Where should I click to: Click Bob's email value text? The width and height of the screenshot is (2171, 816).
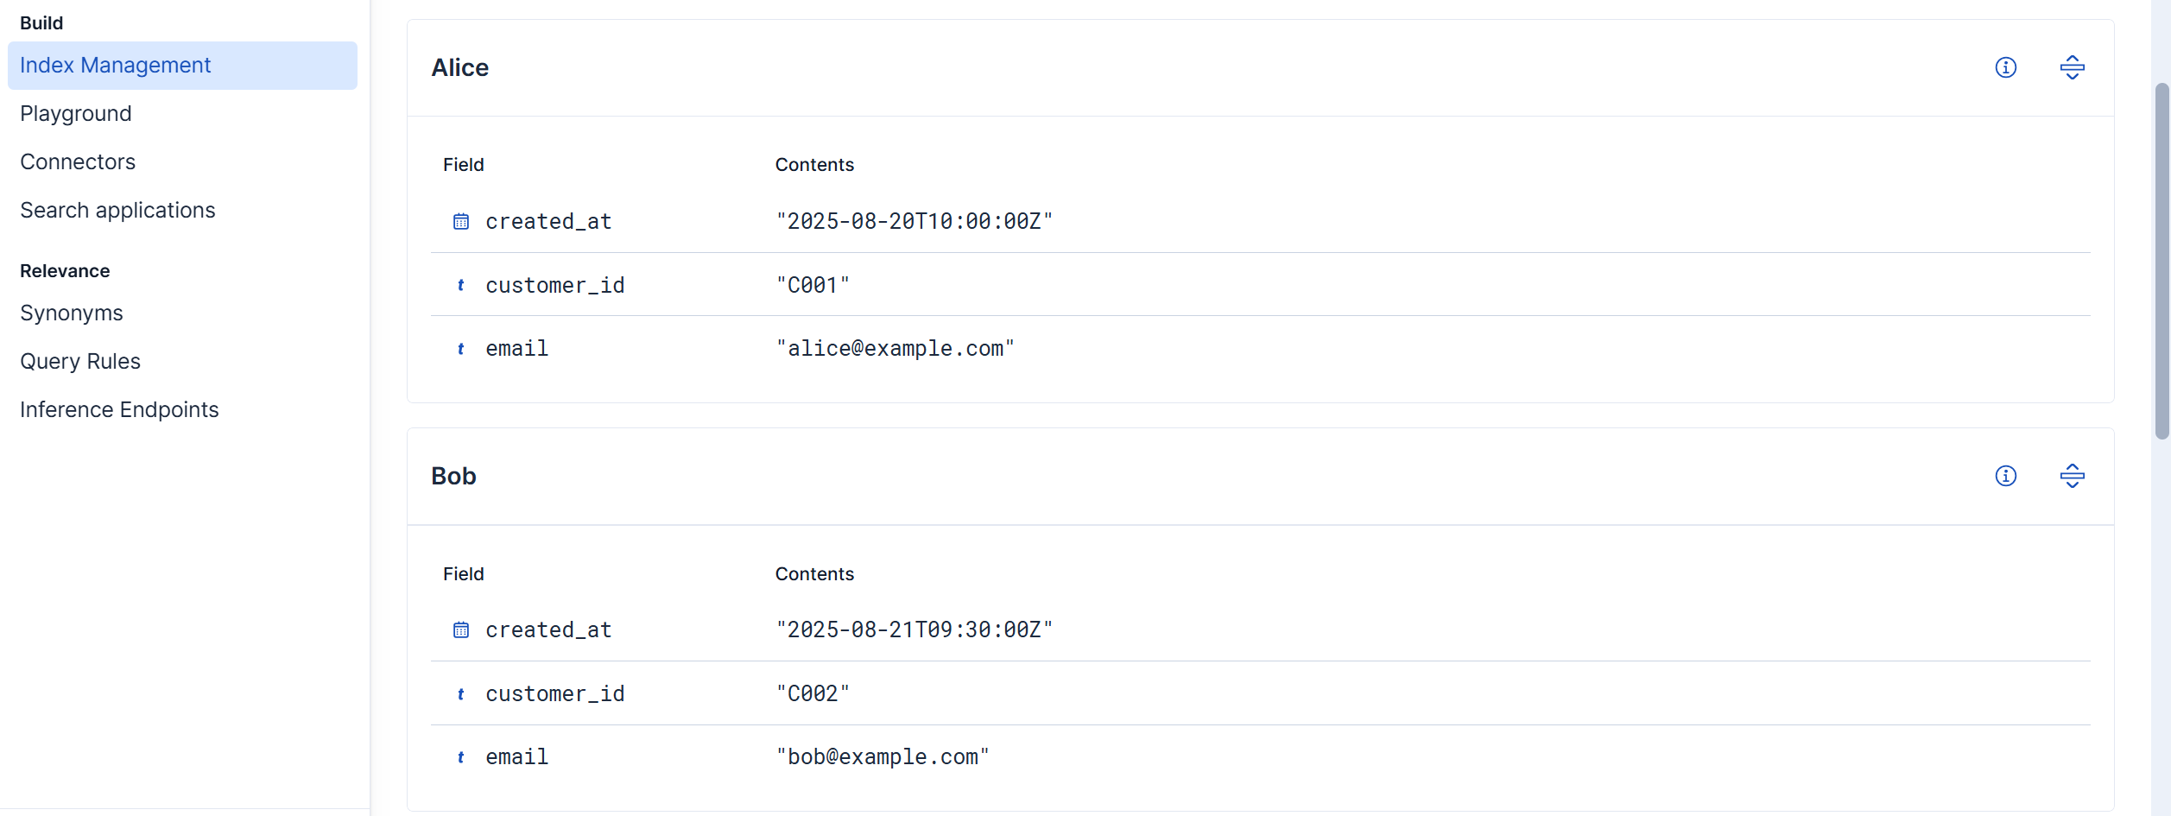pyautogui.click(x=882, y=757)
